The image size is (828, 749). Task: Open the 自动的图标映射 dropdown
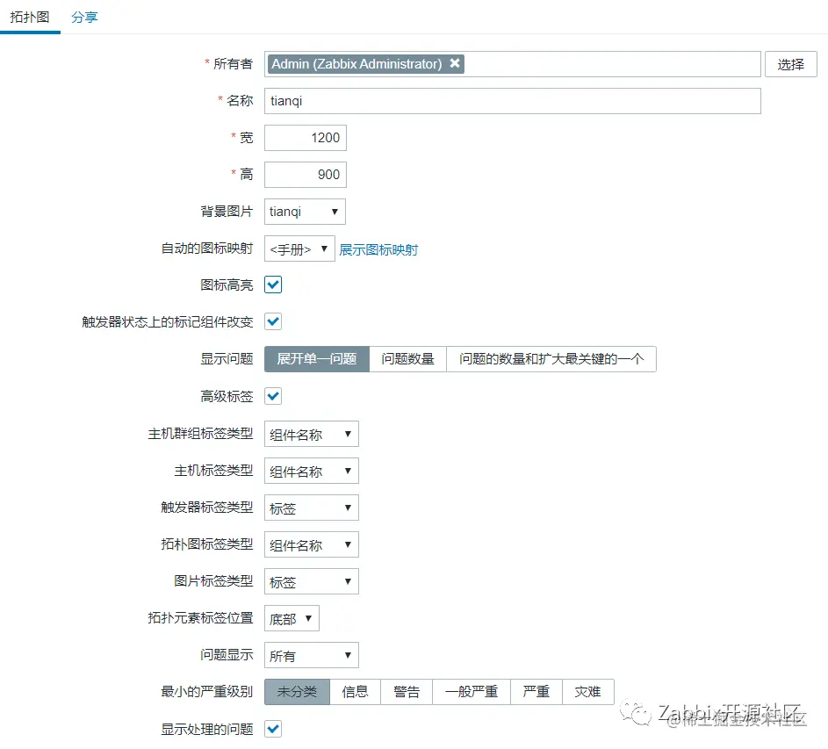click(x=299, y=248)
